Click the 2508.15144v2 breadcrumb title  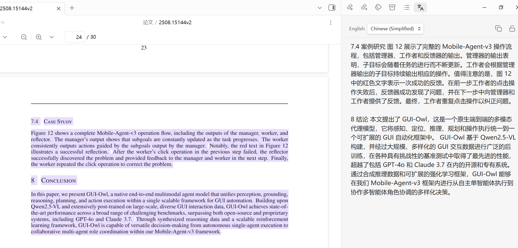point(175,22)
